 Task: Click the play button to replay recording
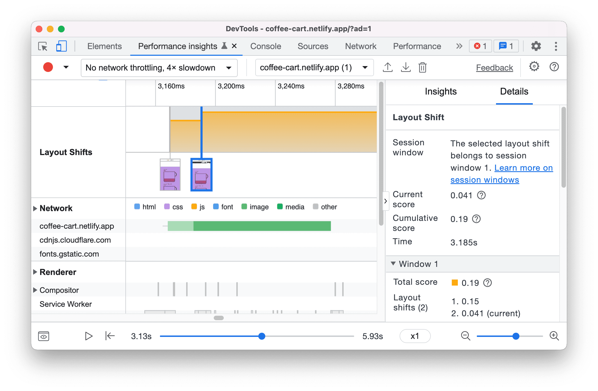89,335
